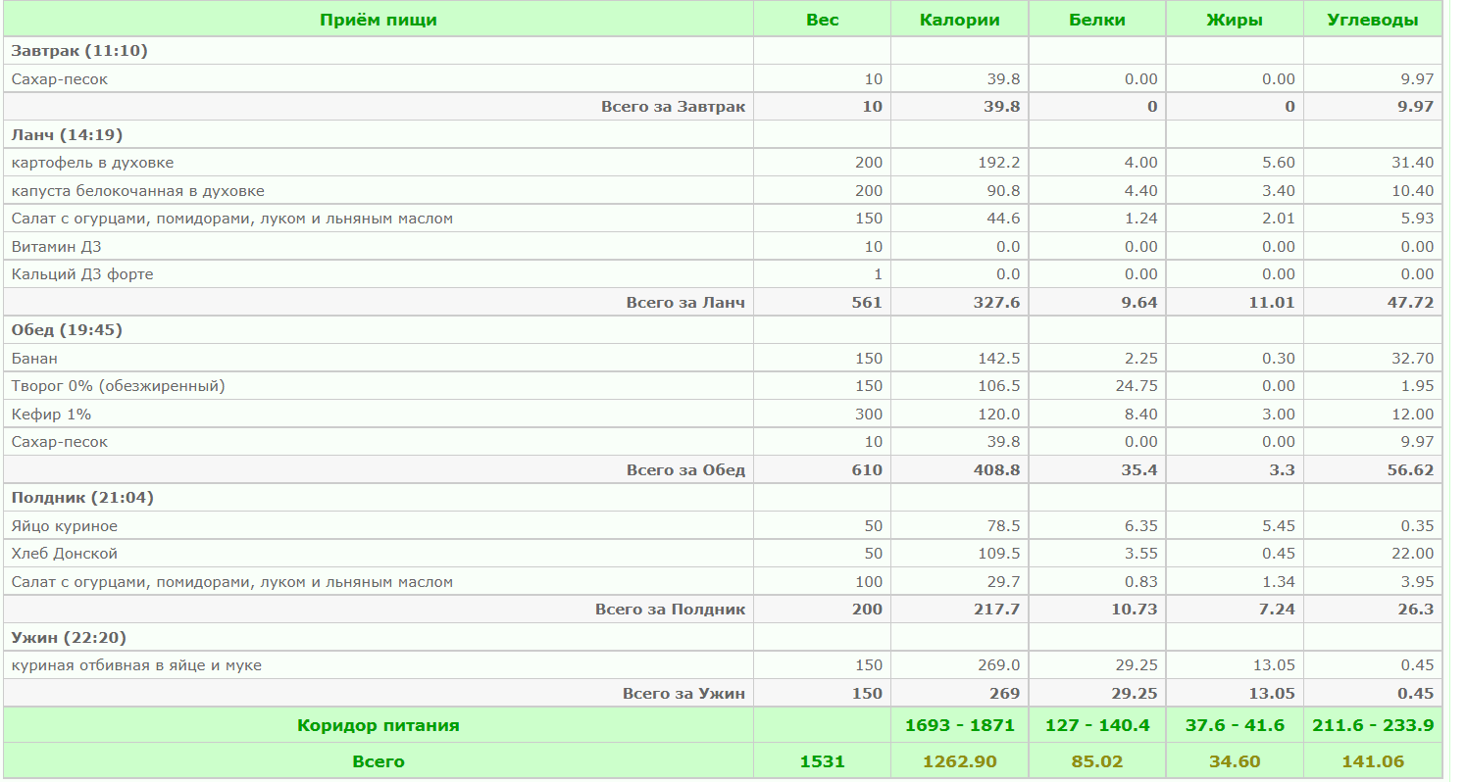Click calories '269.0' for куриная отбивная
Image resolution: width=1466 pixels, height=782 pixels.
[998, 665]
